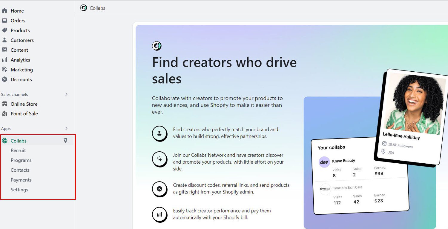Screen dimensions: 448x229
Task: Click the Discounts badge icon
Action: (4, 79)
